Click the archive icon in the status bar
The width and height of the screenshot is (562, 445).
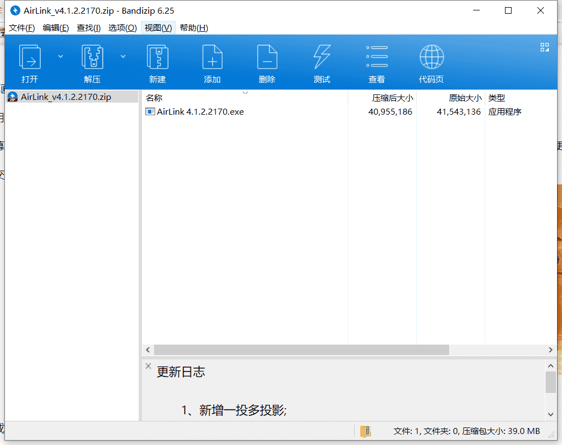click(x=365, y=431)
